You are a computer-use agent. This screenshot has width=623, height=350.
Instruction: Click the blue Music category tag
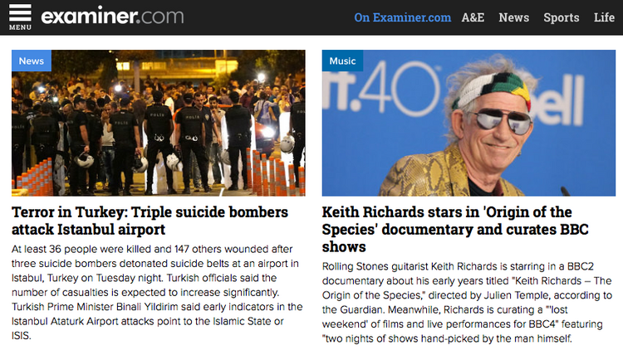pyautogui.click(x=342, y=61)
